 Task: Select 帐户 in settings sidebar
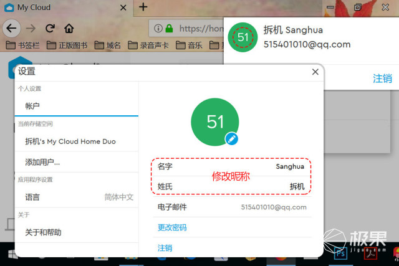(x=77, y=106)
